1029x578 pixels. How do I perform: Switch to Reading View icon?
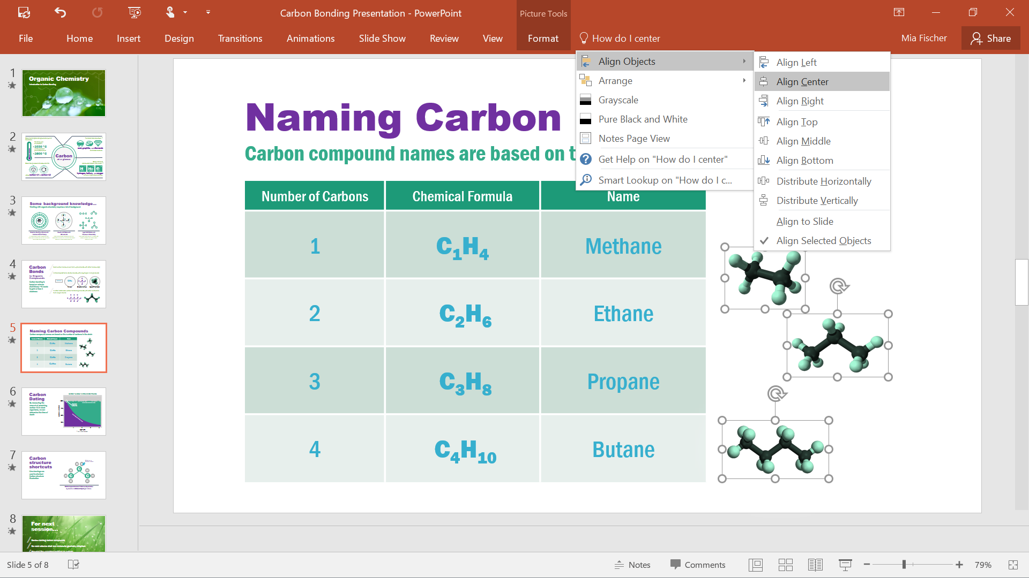(x=815, y=565)
